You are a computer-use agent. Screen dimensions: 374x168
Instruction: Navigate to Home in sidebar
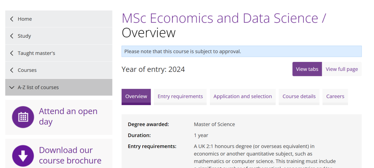tap(59, 19)
